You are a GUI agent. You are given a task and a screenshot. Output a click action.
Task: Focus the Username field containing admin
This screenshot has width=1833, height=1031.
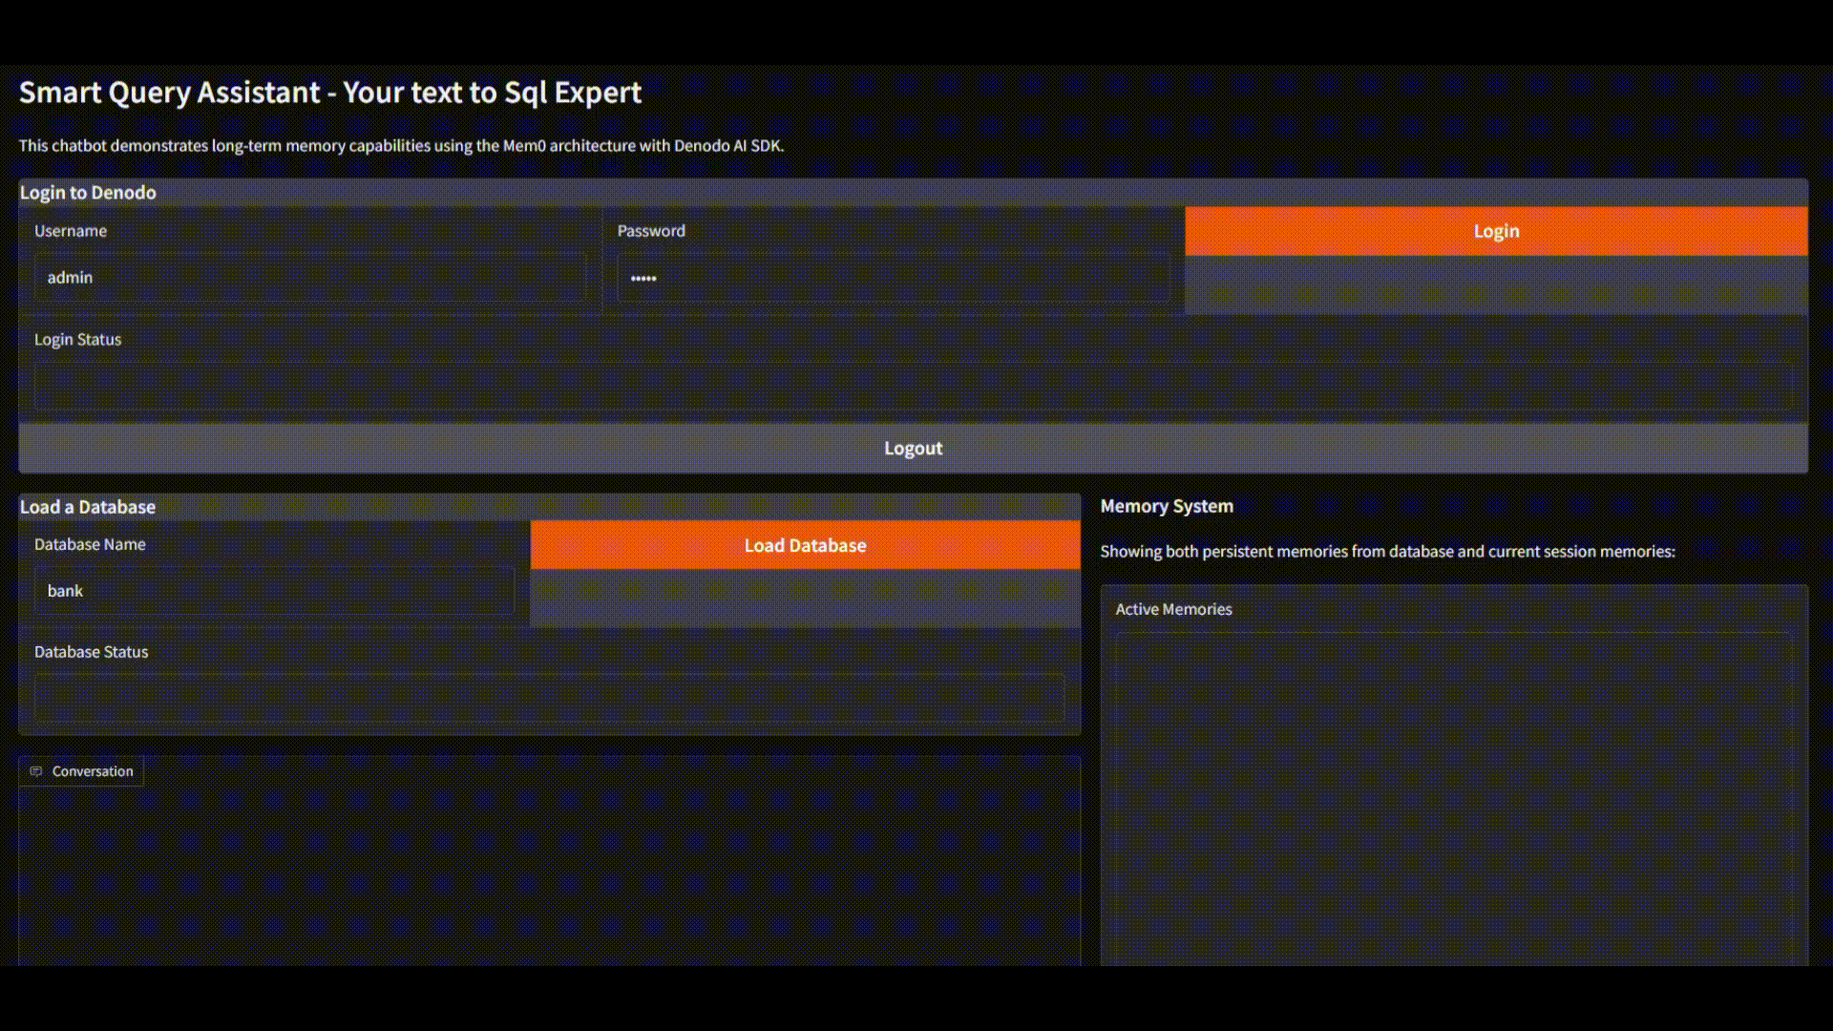tap(309, 278)
